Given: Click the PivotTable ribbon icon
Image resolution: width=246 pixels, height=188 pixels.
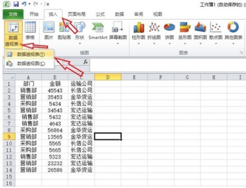Looking at the screenshot, I should 13,27.
